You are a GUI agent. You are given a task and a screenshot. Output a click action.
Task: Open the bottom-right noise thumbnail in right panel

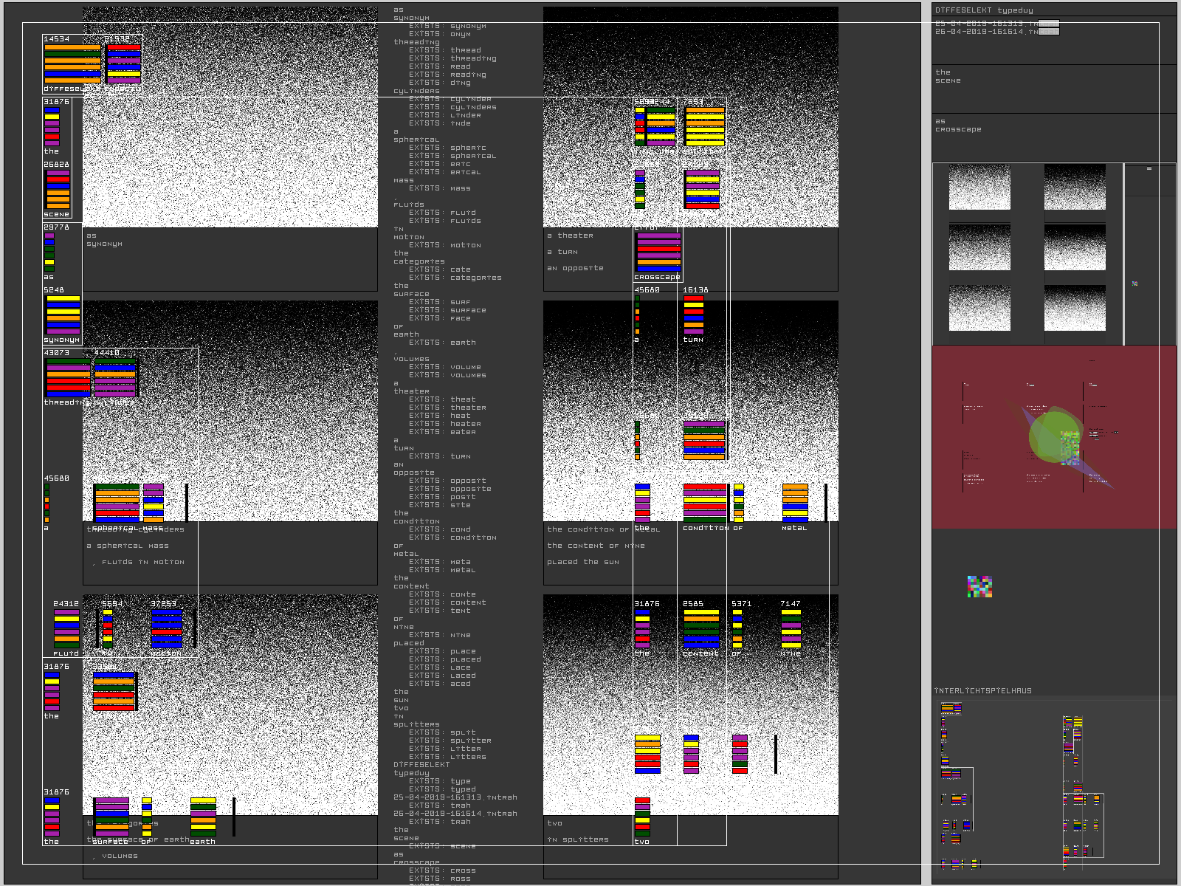coord(1075,308)
